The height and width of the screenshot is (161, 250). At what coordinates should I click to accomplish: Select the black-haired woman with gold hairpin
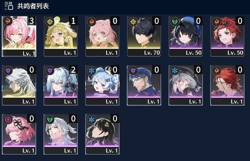click(x=103, y=134)
